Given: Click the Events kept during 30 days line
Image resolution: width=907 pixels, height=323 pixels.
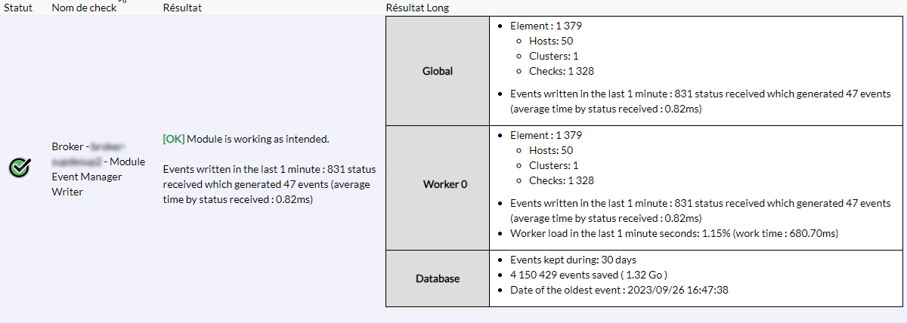Looking at the screenshot, I should (x=567, y=260).
